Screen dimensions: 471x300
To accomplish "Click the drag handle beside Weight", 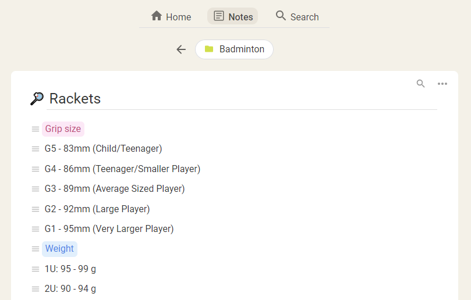I will (x=36, y=249).
